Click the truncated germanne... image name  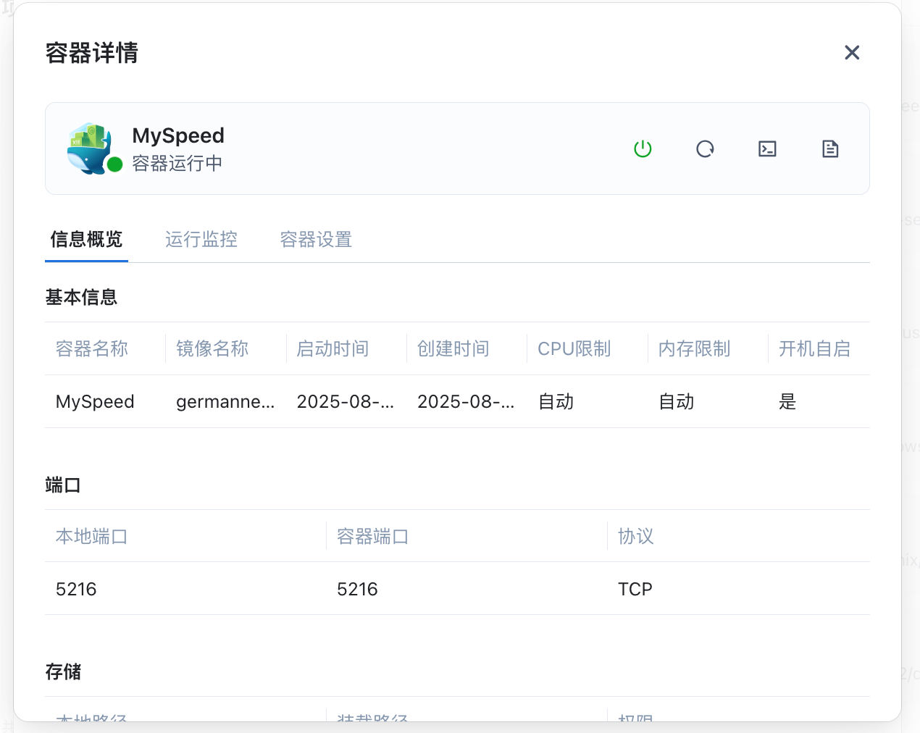click(x=225, y=402)
